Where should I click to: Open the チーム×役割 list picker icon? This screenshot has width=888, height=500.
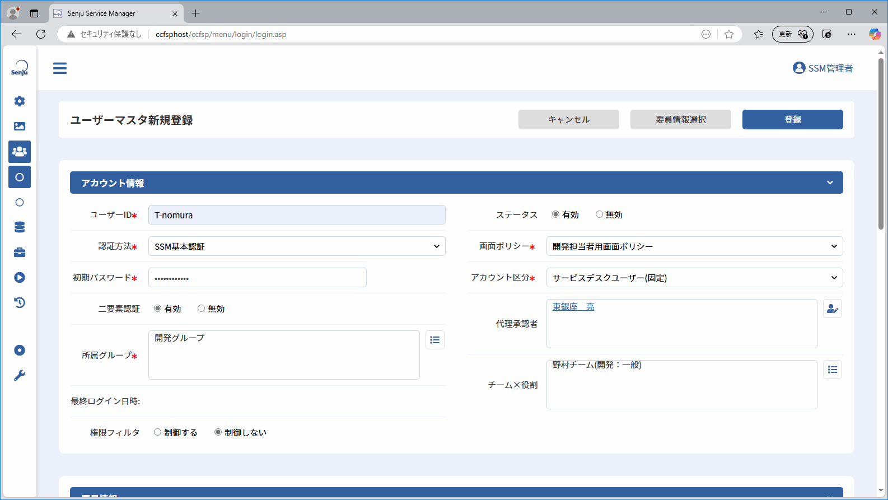(x=833, y=370)
